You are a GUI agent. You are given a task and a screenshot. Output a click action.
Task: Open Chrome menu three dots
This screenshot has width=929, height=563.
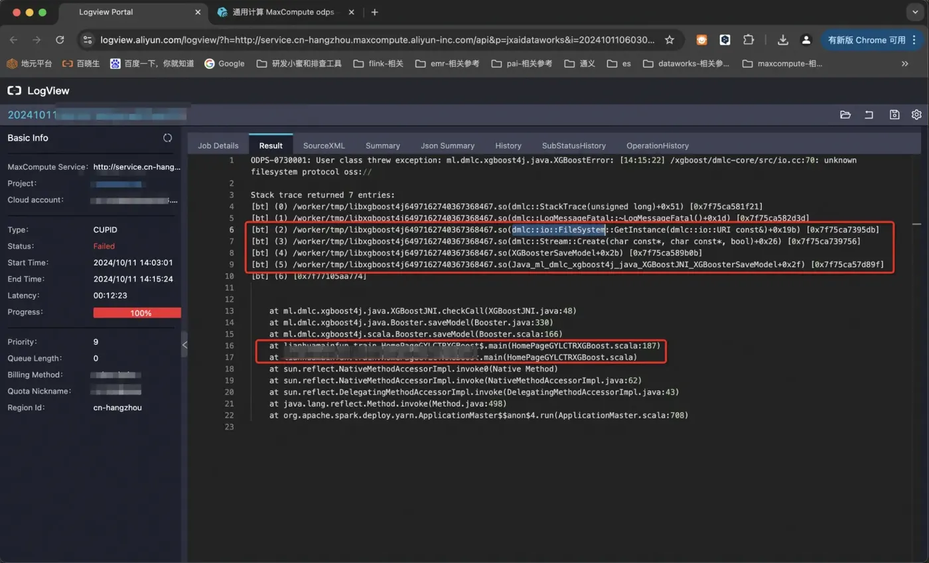[x=916, y=40]
